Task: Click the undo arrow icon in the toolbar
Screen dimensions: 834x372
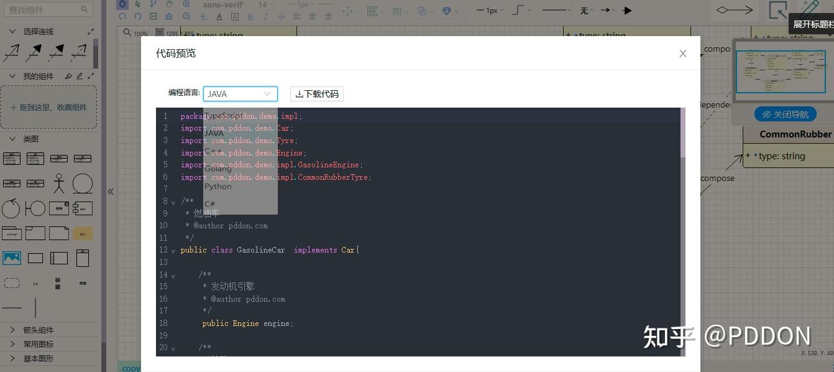Action: [123, 17]
